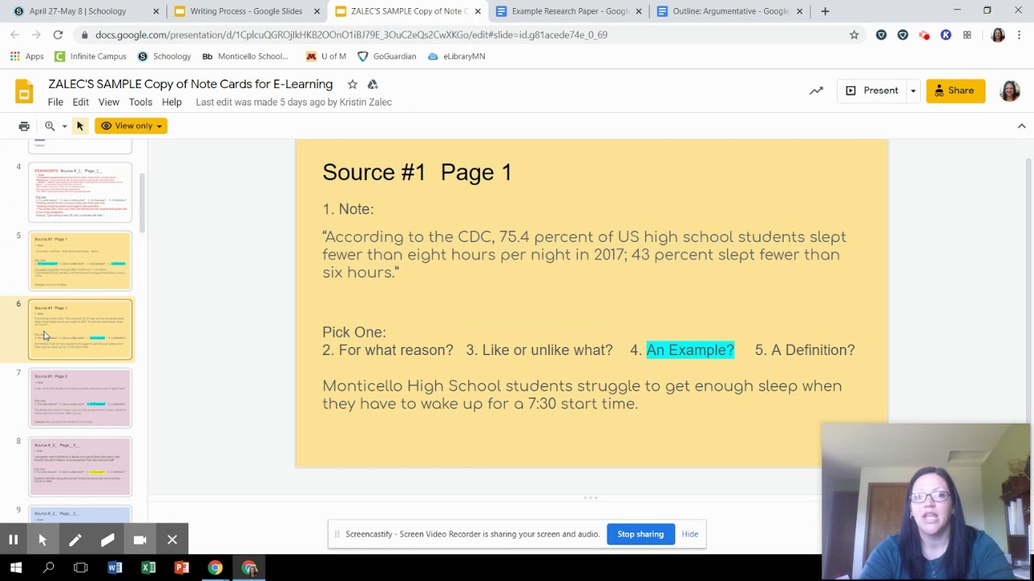1034x581 pixels.
Task: Open PowerPoint from the taskbar
Action: point(182,568)
